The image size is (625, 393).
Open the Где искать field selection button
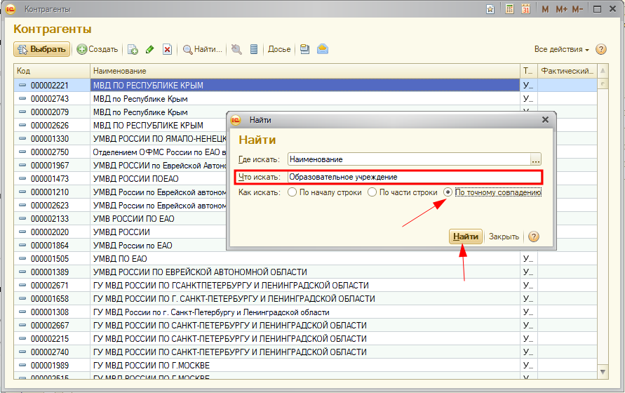(x=536, y=159)
